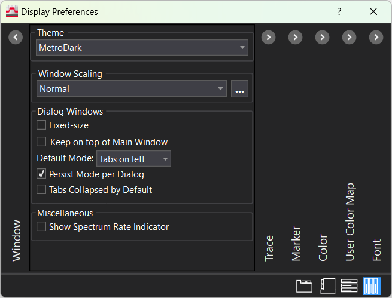Screen dimensions: 392x298
Task: Uncheck Persist Mode per Dialog
Action: pos(41,174)
